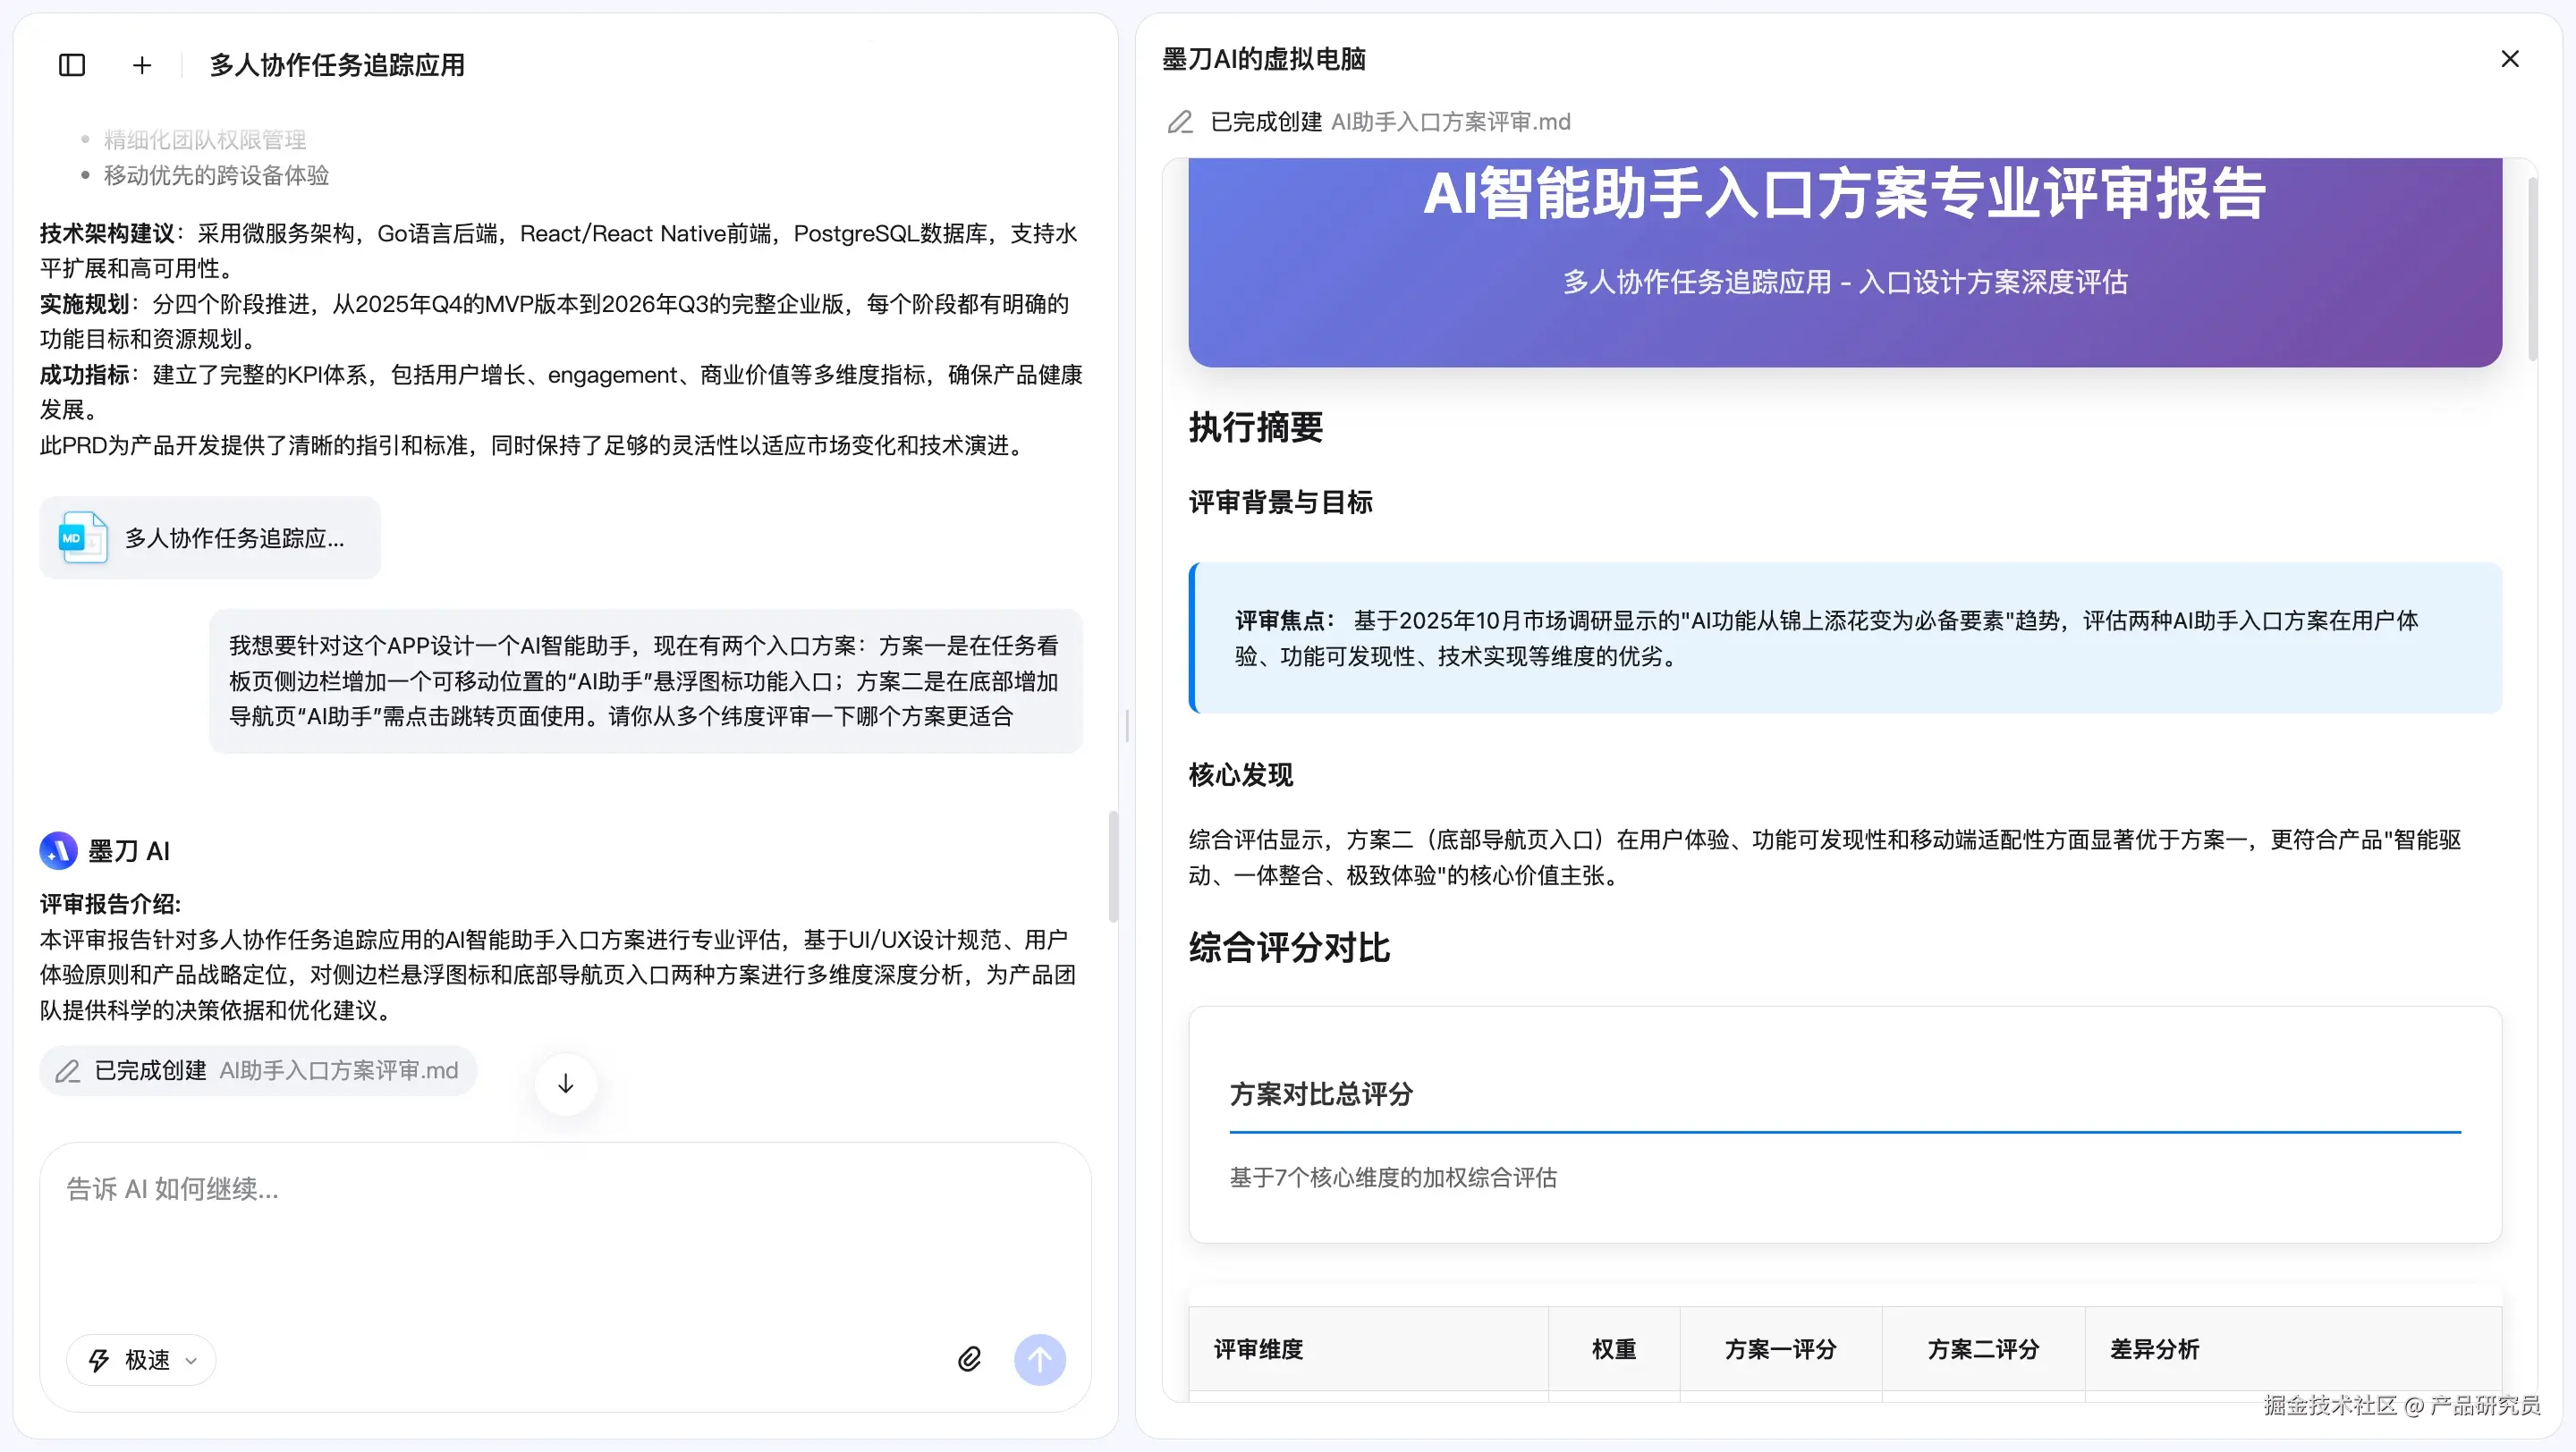The image size is (2576, 1452).
Task: Toggle the sidebar panel icon
Action: pyautogui.click(x=72, y=65)
